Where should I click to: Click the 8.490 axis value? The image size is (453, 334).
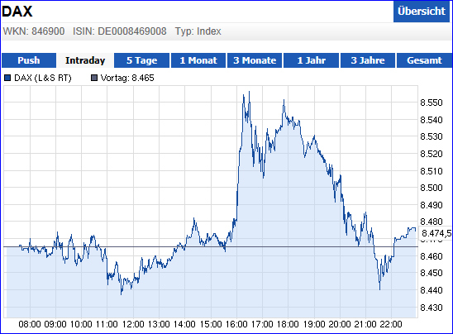click(432, 205)
